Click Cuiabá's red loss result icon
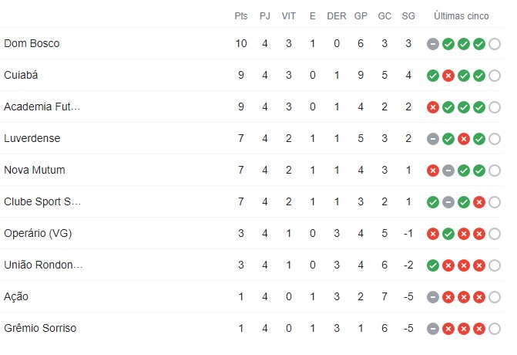This screenshot has height=355, width=517. tap(448, 76)
